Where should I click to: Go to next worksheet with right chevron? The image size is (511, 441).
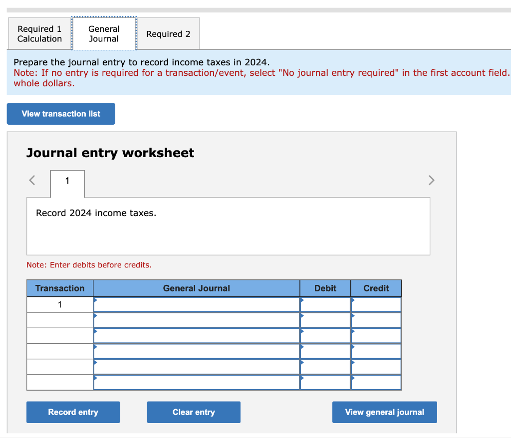[431, 180]
